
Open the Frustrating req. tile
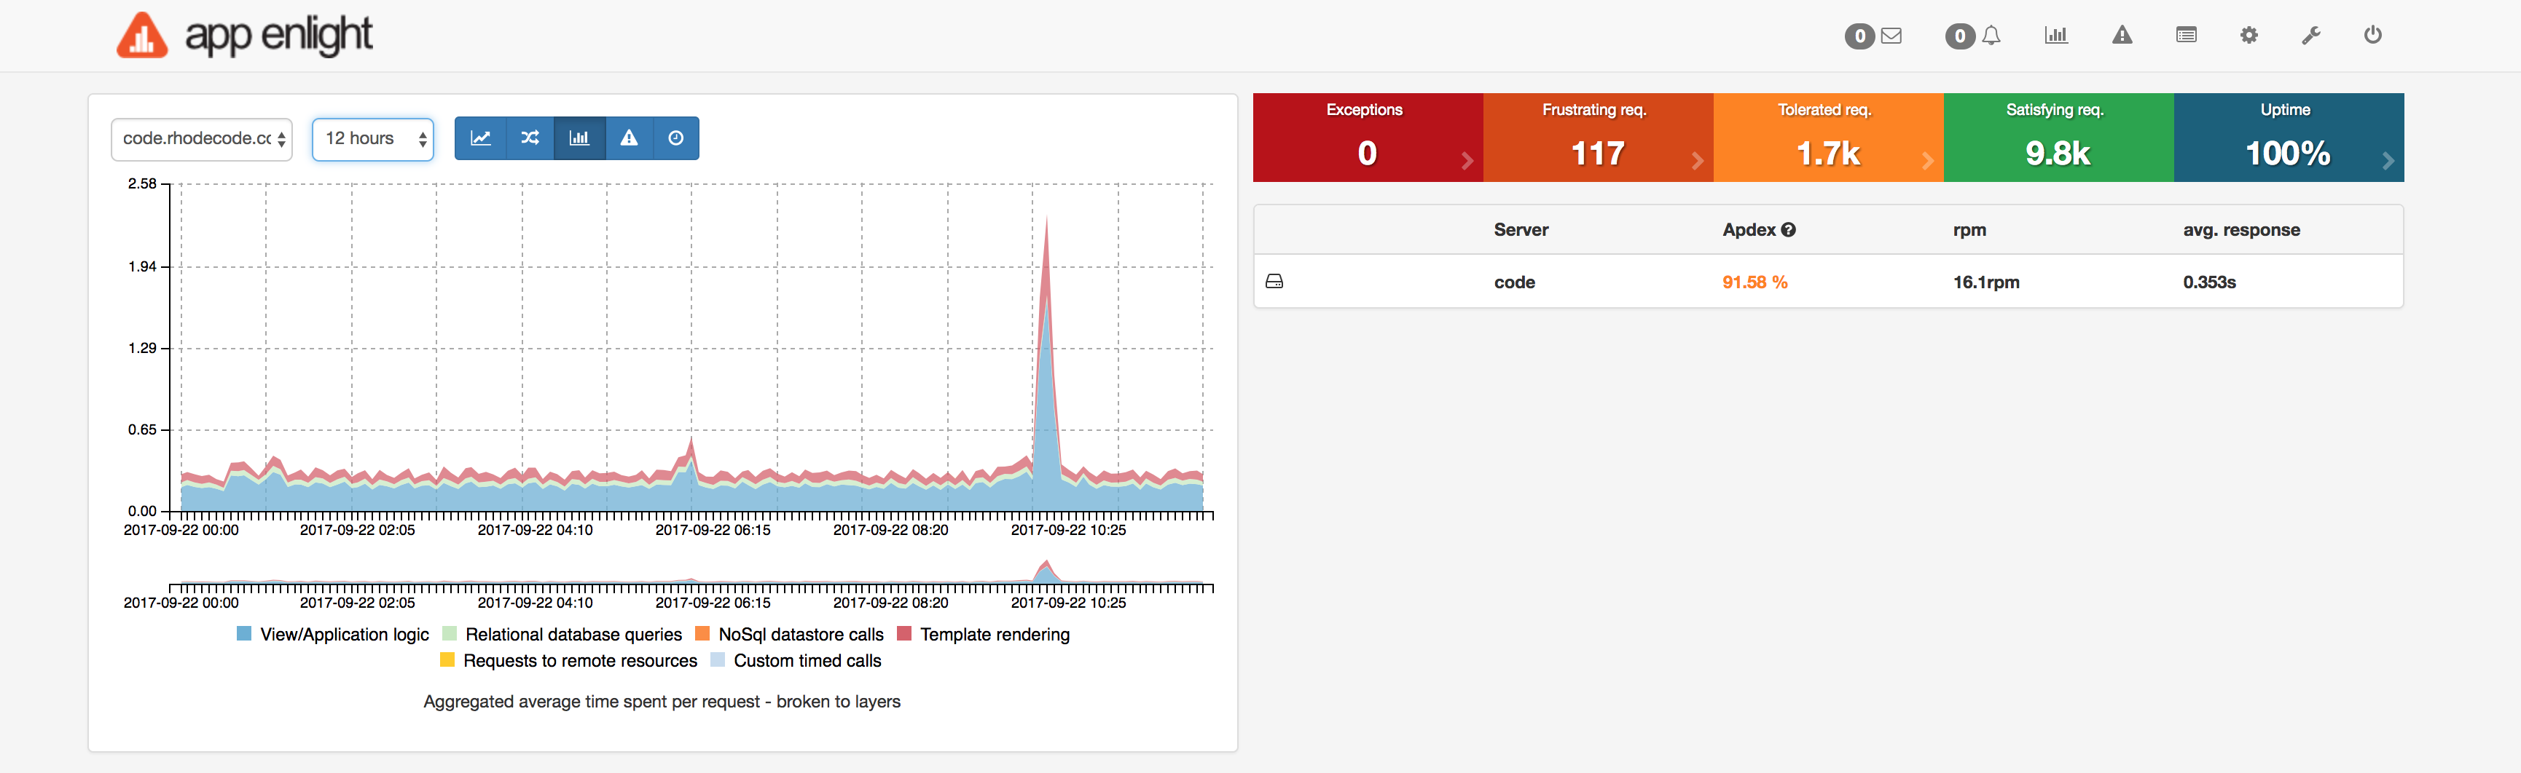[x=1597, y=138]
